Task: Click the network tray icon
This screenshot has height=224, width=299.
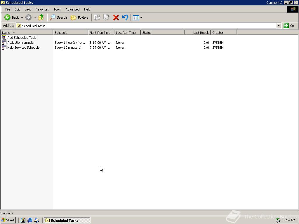Action: [278, 220]
